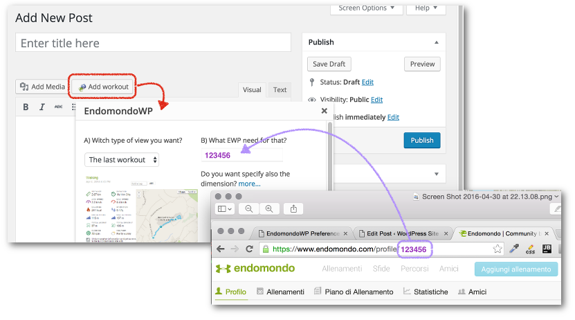This screenshot has height=320, width=575.
Task: Click the Enter title here field
Action: (x=154, y=42)
